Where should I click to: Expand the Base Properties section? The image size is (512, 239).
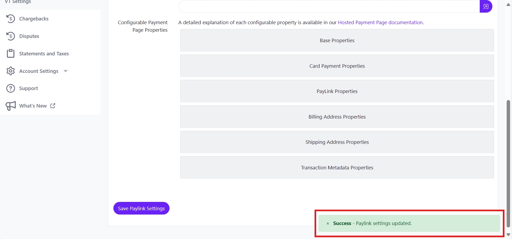(337, 40)
